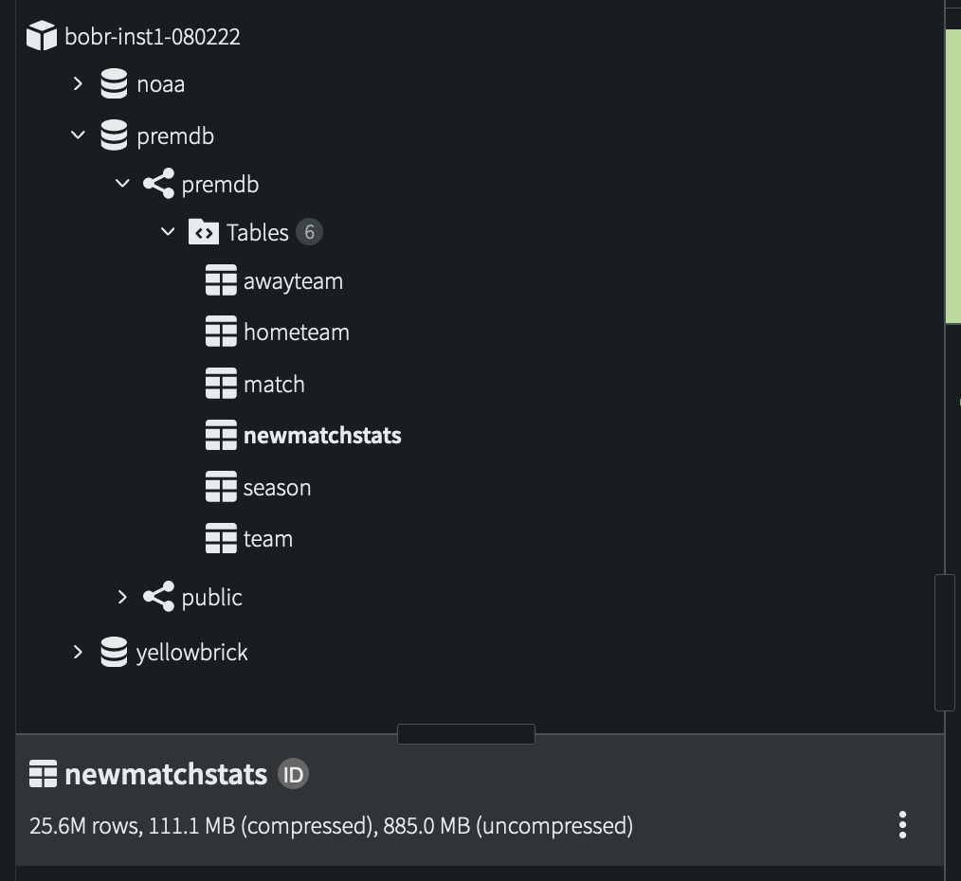Click the panel resize divider handle
Image resolution: width=961 pixels, height=881 pixels.
[465, 734]
